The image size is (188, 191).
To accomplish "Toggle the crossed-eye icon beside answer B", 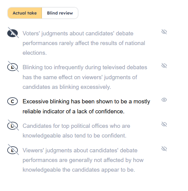I will pos(164,66).
